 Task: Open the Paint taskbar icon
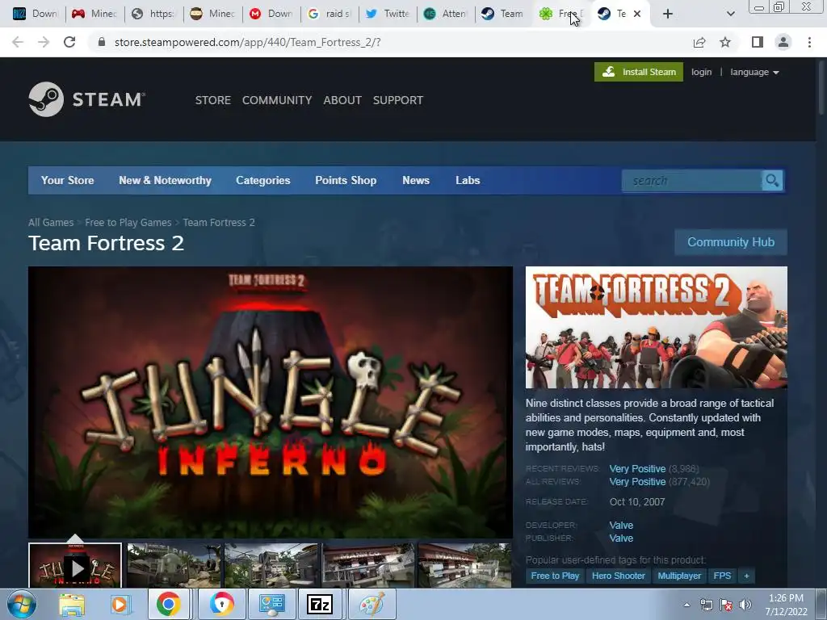(372, 604)
